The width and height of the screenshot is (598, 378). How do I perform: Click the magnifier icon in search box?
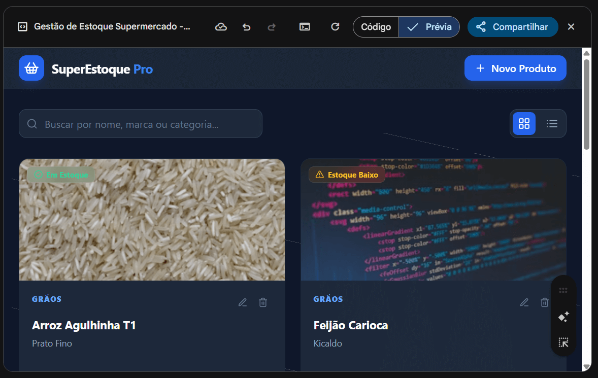[32, 124]
